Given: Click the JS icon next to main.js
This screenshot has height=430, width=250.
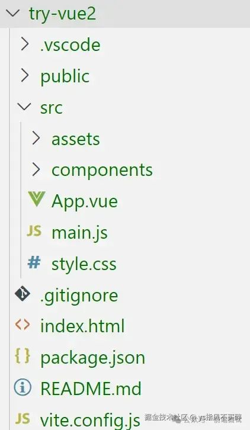Looking at the screenshot, I should [x=34, y=231].
